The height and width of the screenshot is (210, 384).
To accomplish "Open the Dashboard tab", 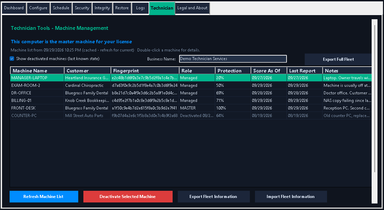I will 14,8.
